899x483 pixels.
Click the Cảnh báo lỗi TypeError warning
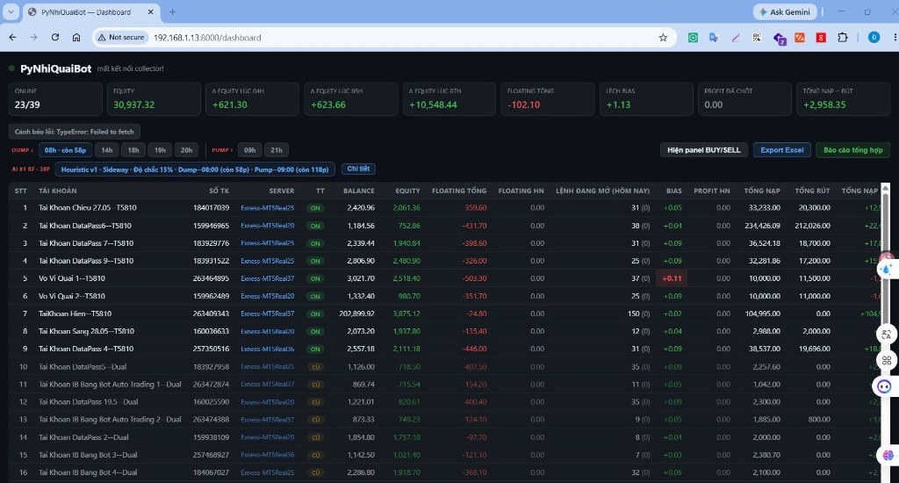(74, 132)
